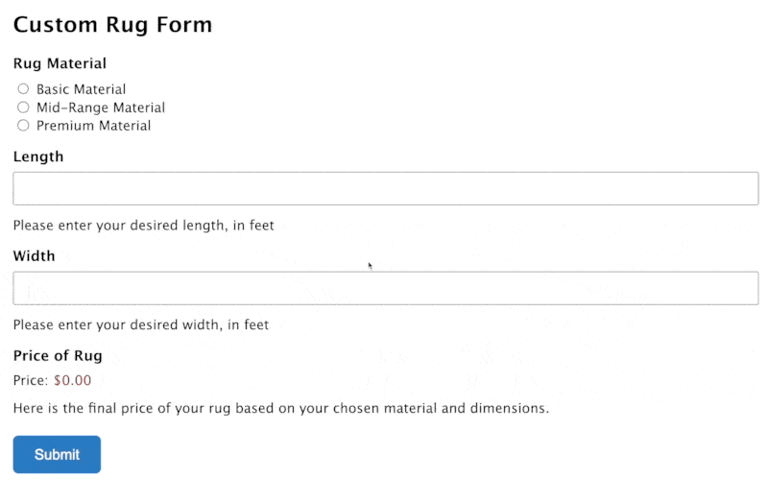Click the Basic Material option label

(x=81, y=89)
